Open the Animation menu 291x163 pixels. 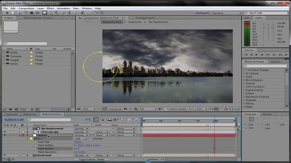coord(63,8)
